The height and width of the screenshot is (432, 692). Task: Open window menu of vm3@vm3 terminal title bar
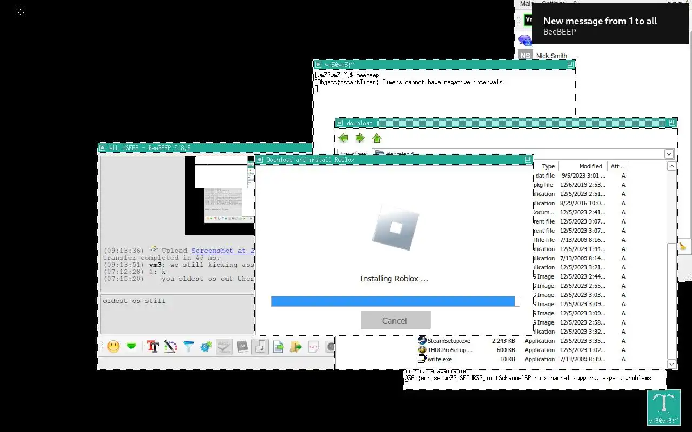(318, 64)
